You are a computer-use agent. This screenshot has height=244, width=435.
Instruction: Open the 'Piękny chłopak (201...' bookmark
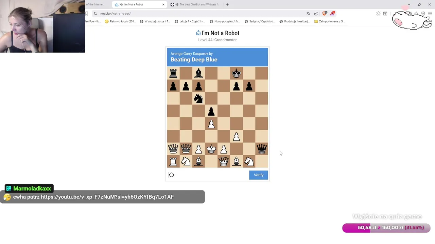pyautogui.click(x=120, y=21)
